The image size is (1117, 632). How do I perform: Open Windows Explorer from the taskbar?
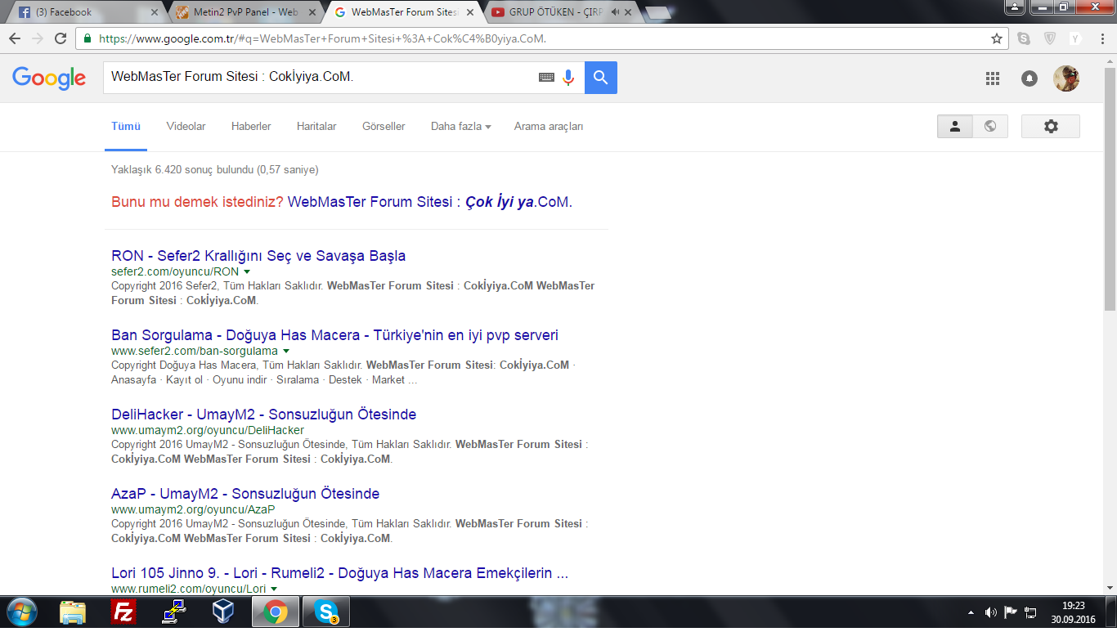pos(73,612)
